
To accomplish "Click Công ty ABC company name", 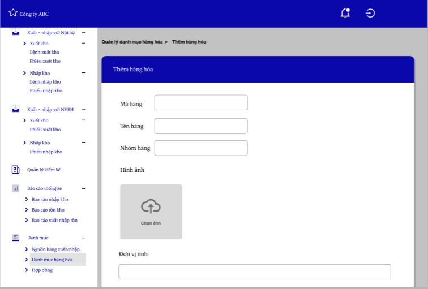I will point(34,14).
